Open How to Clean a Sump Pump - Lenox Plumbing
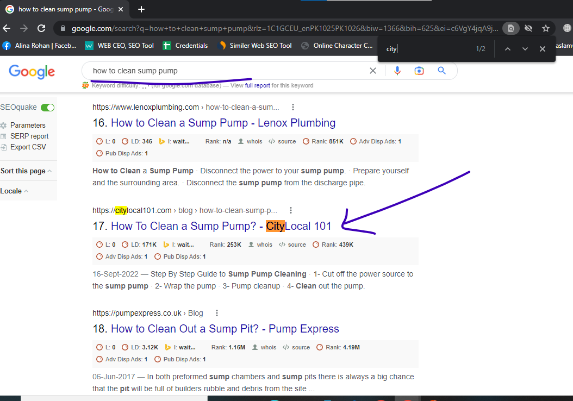The image size is (573, 401). [223, 123]
